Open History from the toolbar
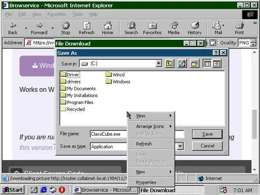Screen dimensions: 260x195 tap(195, 28)
